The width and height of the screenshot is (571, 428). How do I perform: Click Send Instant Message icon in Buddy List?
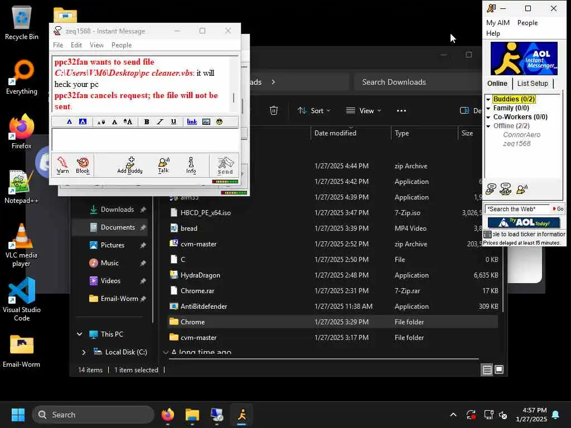[491, 188]
